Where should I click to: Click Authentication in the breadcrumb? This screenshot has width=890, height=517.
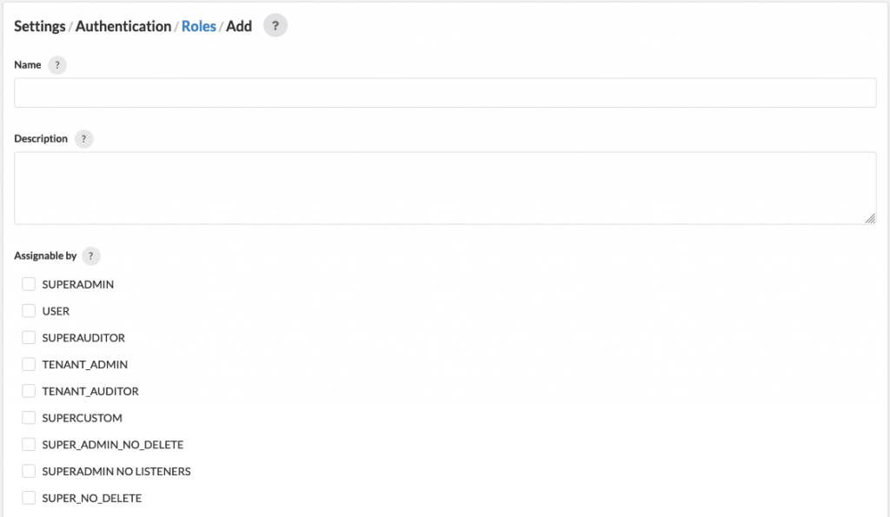(123, 26)
